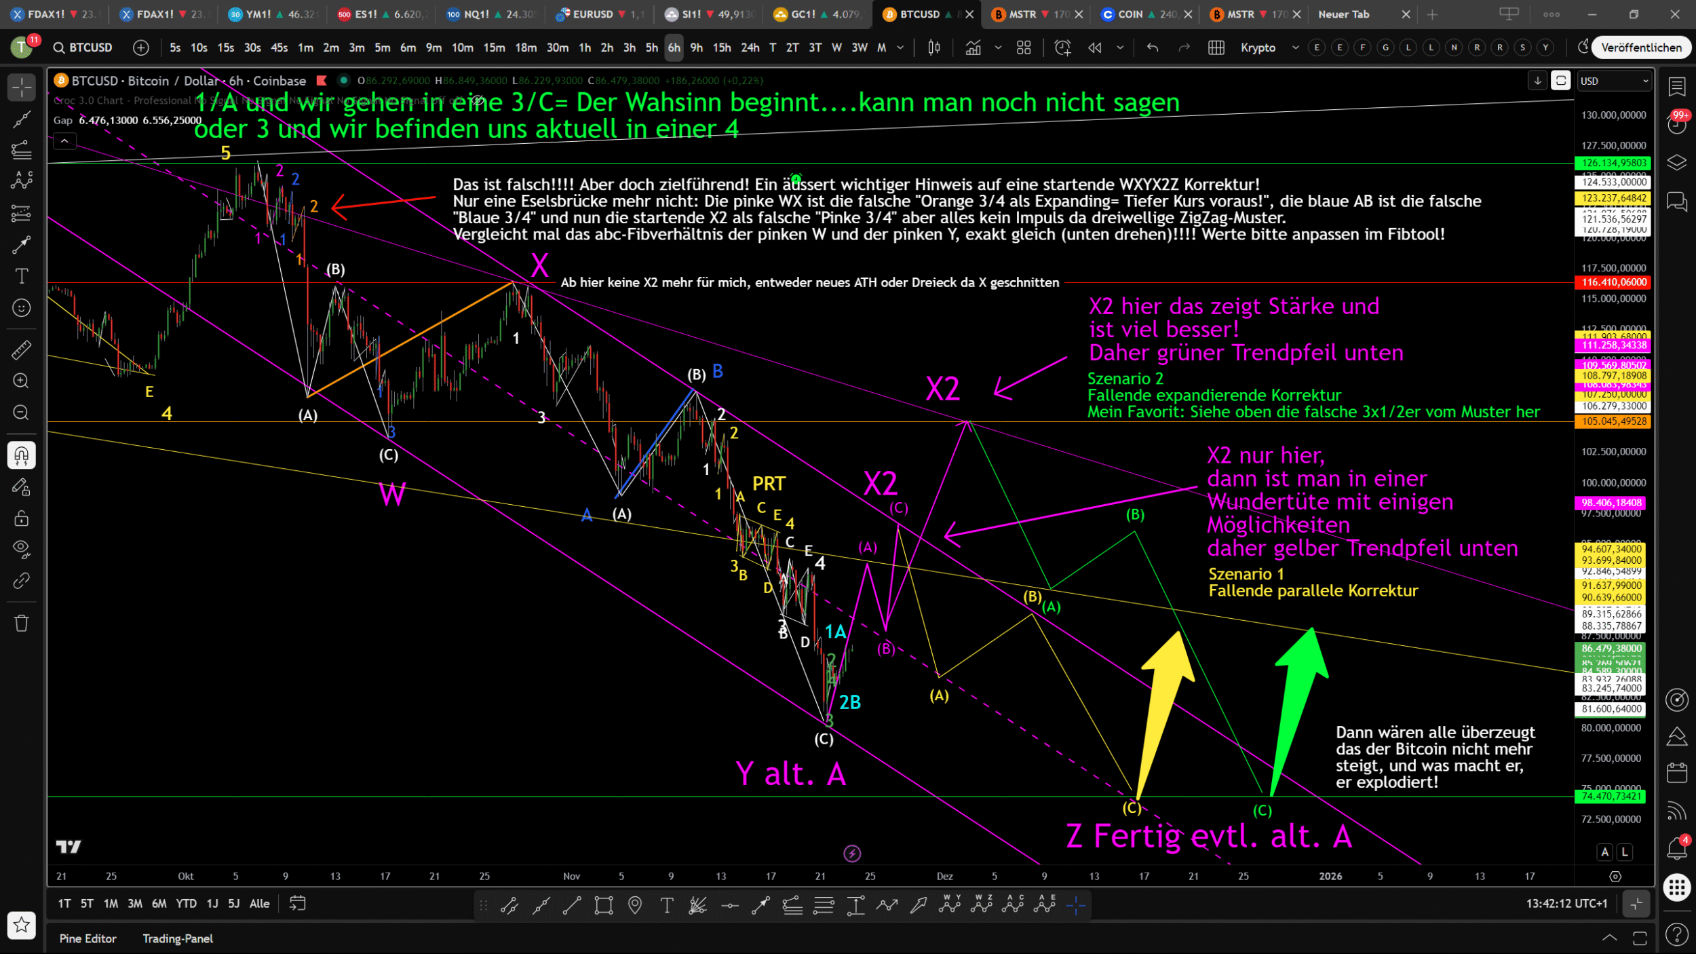Open the calendar icon in right sidebar

tap(1676, 773)
